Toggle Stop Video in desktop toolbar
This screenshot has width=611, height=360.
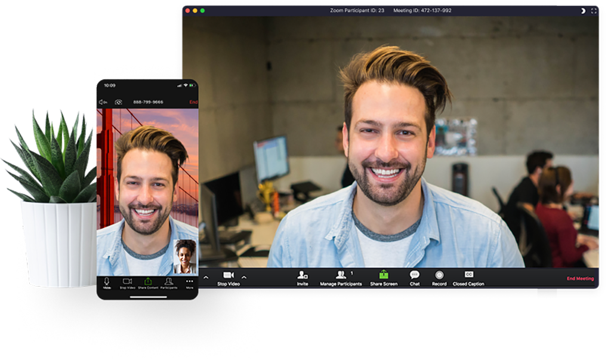click(x=228, y=277)
